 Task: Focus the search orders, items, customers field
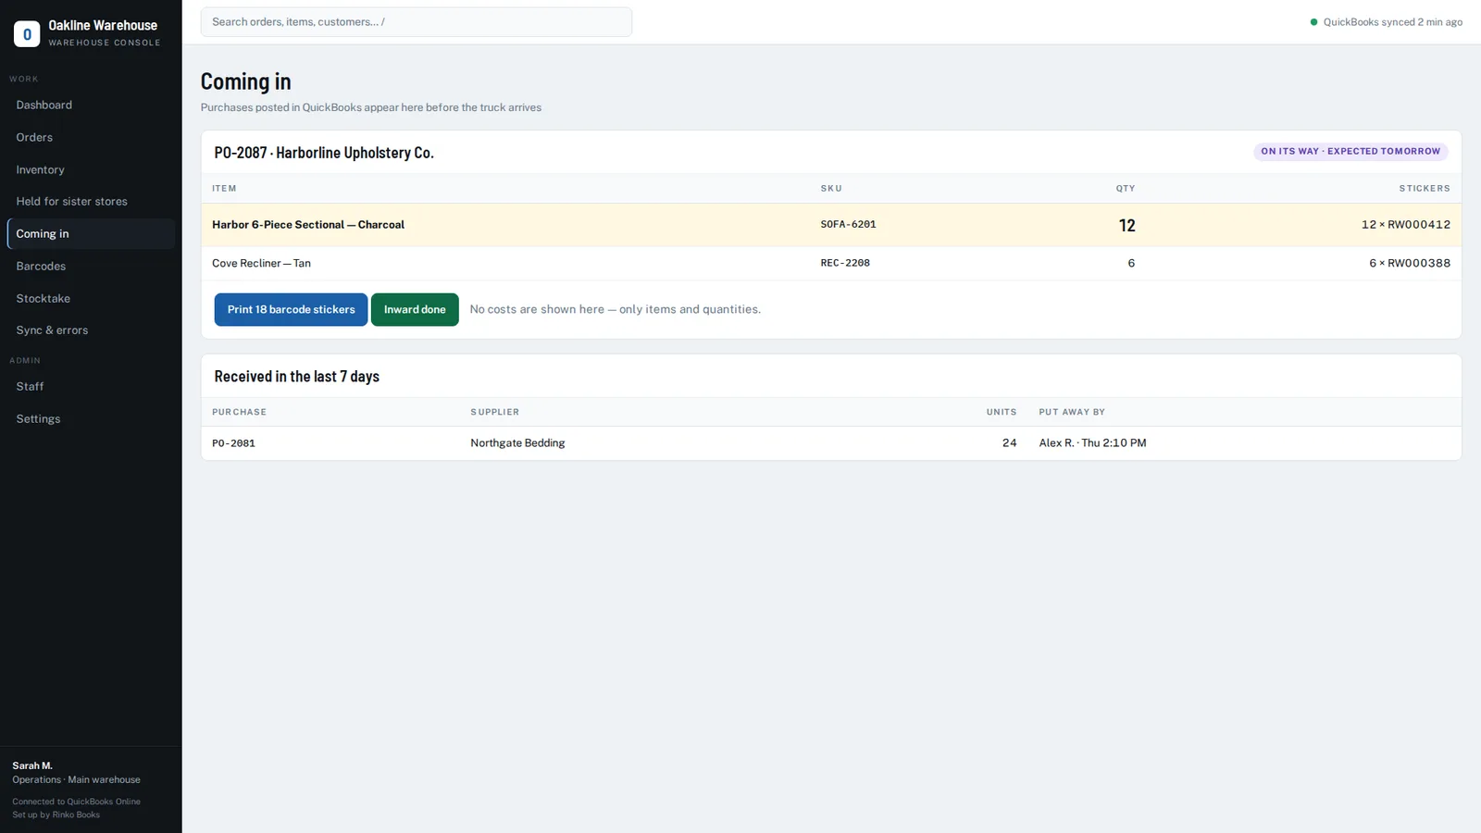pos(417,22)
